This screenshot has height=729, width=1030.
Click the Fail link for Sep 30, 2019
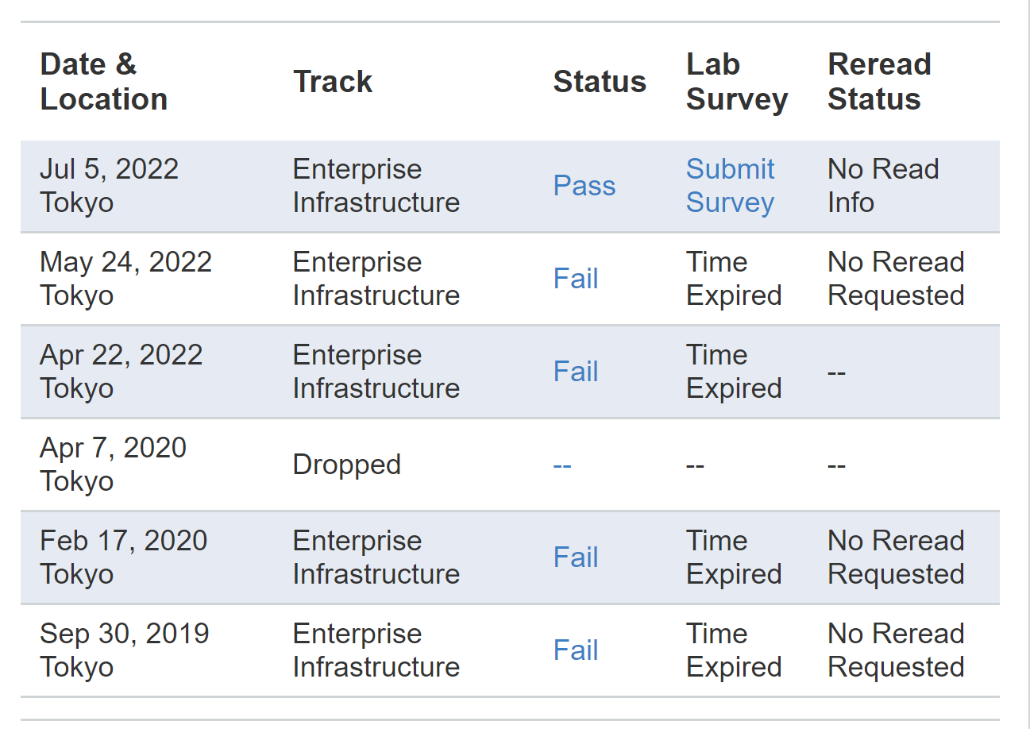(x=575, y=650)
